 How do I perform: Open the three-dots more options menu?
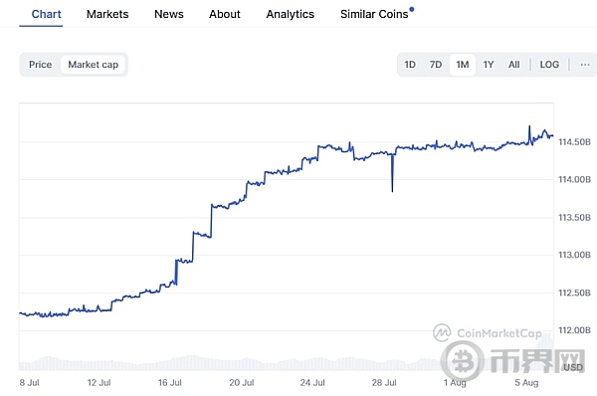click(585, 65)
